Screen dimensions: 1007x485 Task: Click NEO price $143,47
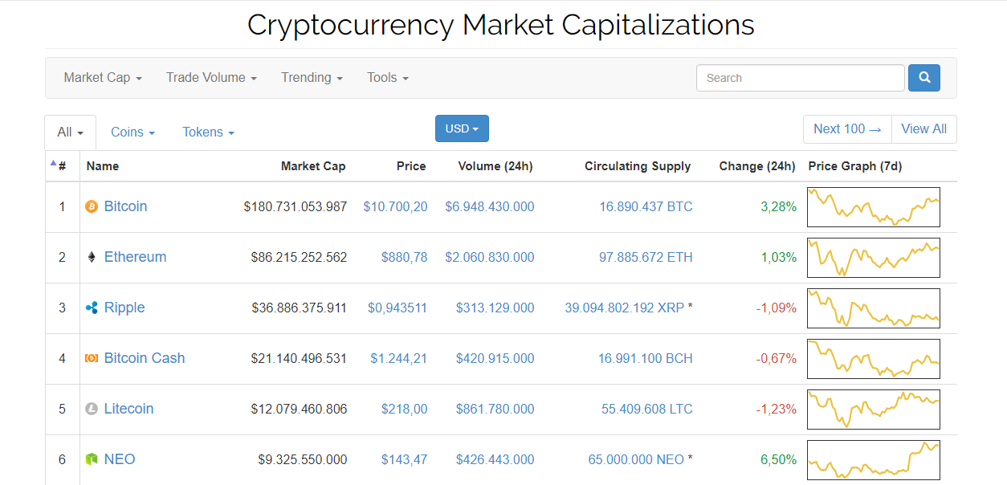tap(404, 459)
